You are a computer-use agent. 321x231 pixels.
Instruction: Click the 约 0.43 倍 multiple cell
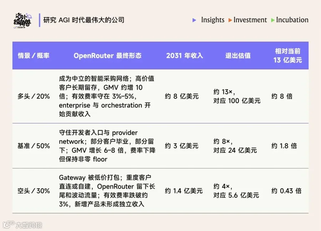(286, 191)
